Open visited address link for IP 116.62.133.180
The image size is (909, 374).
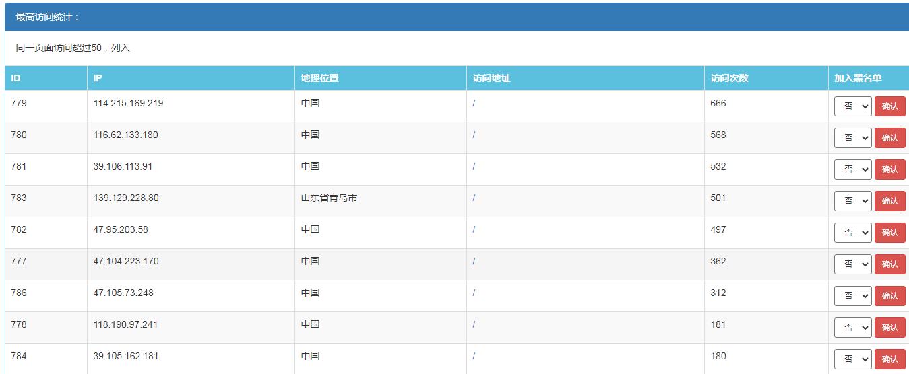pyautogui.click(x=474, y=135)
